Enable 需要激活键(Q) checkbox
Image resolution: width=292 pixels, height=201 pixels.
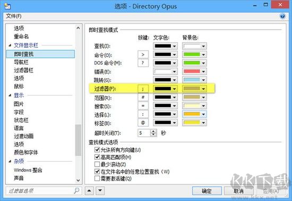click(97, 178)
